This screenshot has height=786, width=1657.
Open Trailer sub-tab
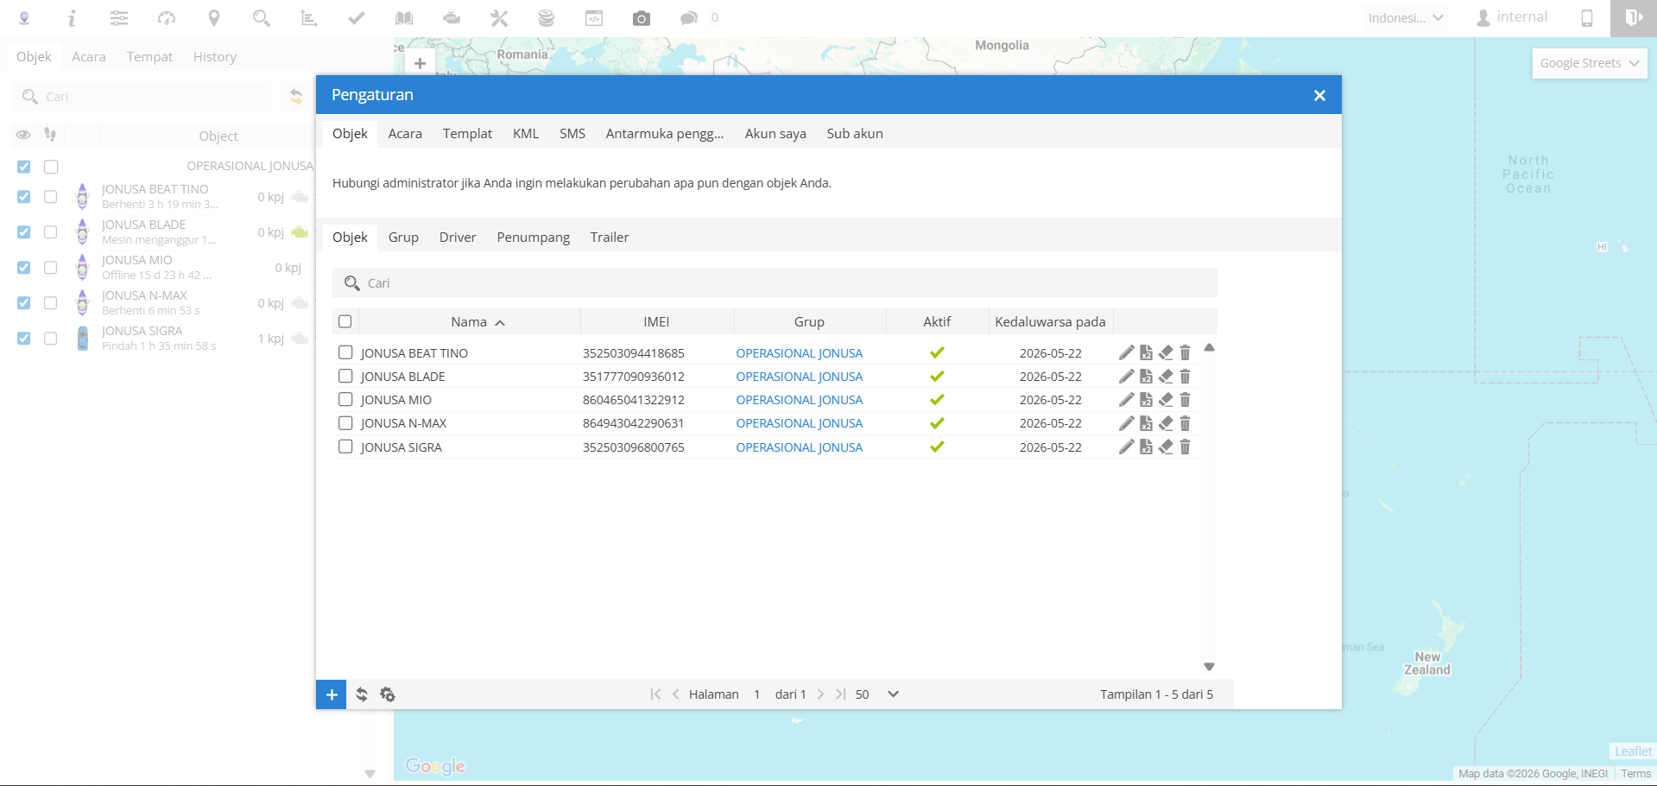tap(610, 238)
